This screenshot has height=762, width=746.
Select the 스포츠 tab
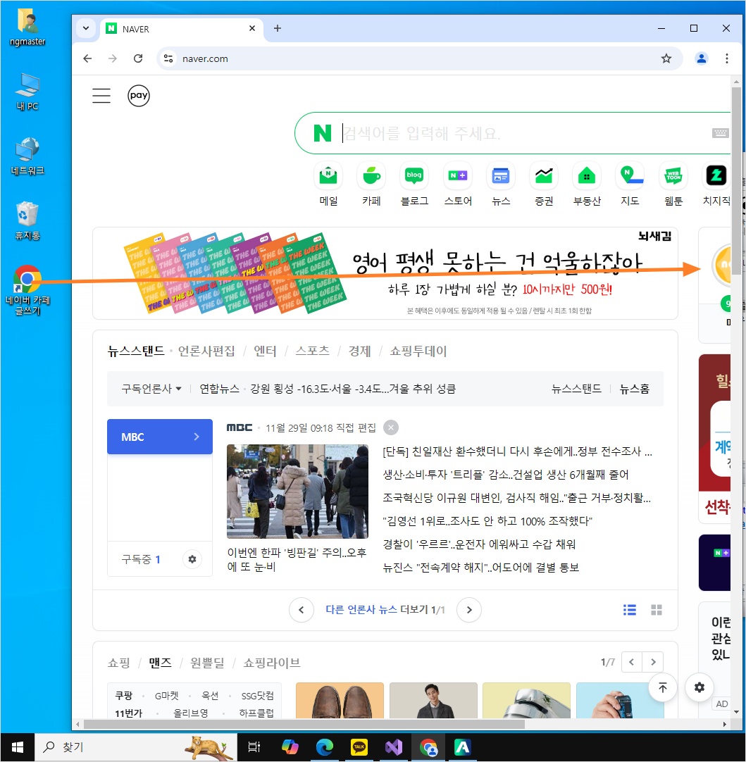pyautogui.click(x=312, y=351)
